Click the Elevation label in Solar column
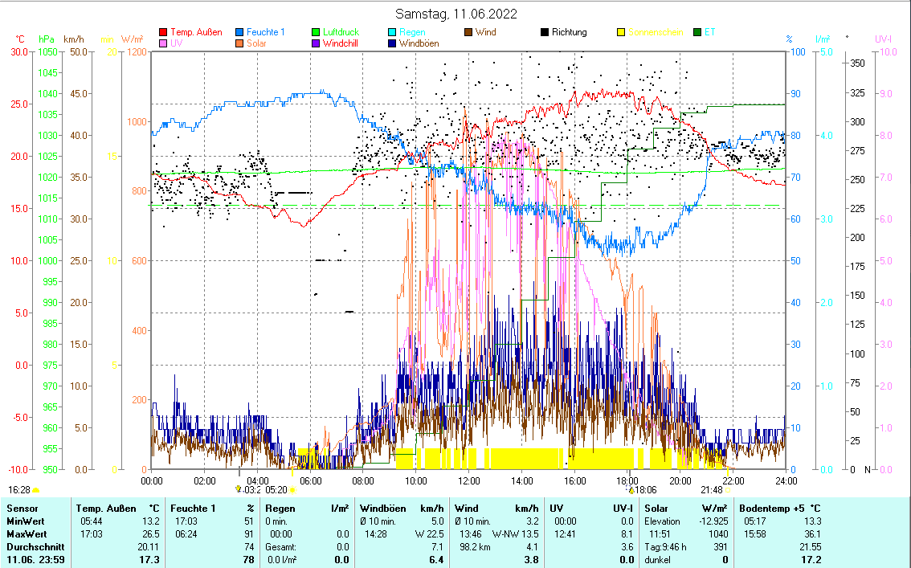The image size is (911, 568). [x=662, y=521]
